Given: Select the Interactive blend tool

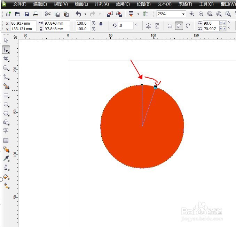Looking at the screenshot, I should (x=6, y=149).
